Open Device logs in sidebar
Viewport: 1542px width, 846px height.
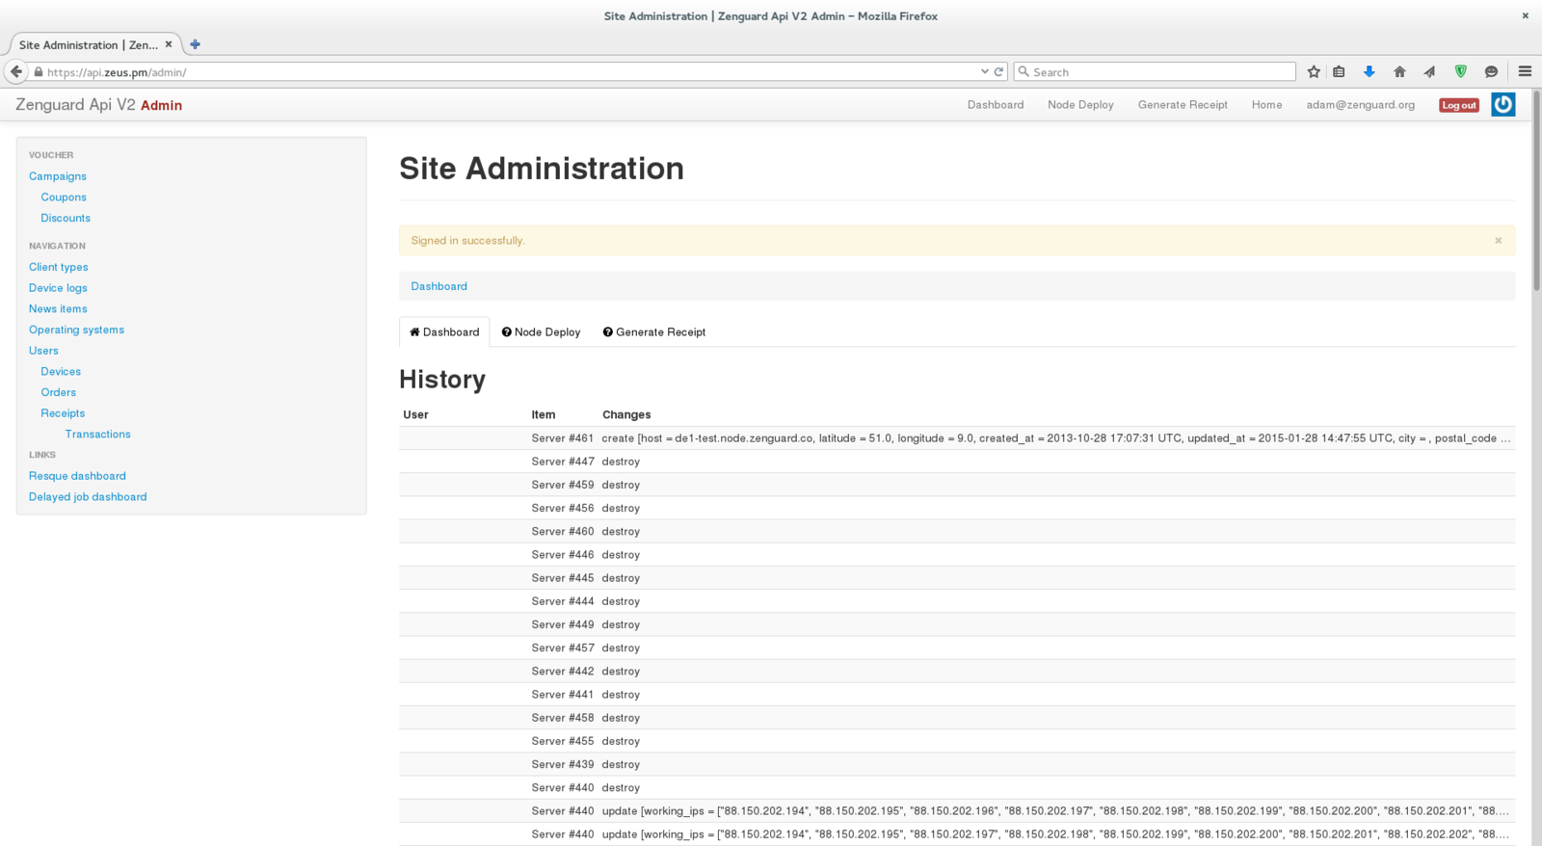[x=58, y=288]
